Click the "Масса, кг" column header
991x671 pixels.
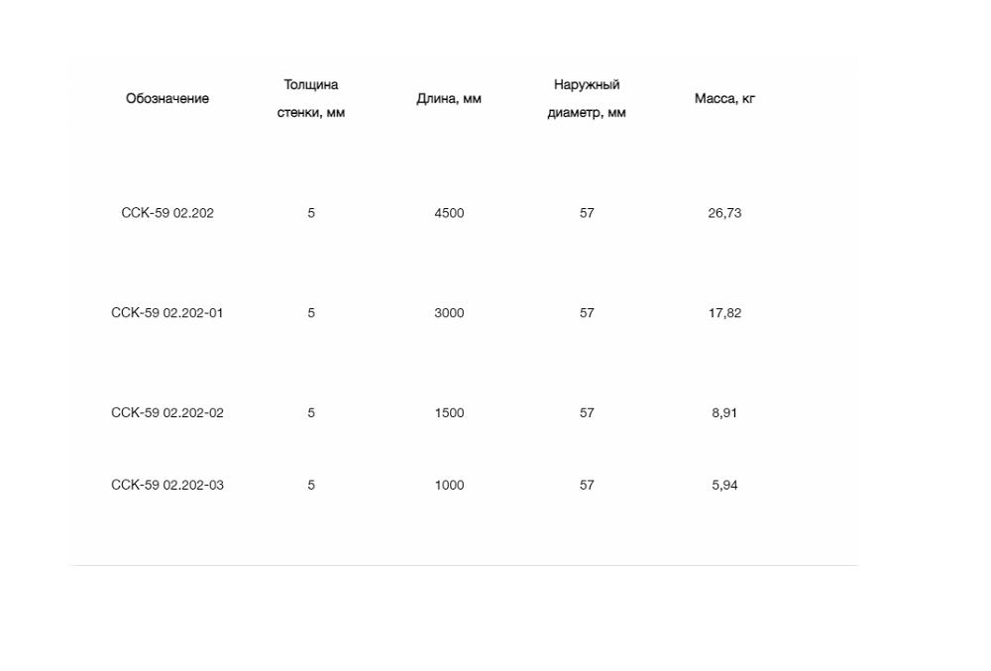tap(724, 99)
